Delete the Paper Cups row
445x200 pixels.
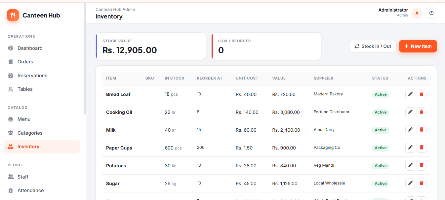click(x=422, y=148)
